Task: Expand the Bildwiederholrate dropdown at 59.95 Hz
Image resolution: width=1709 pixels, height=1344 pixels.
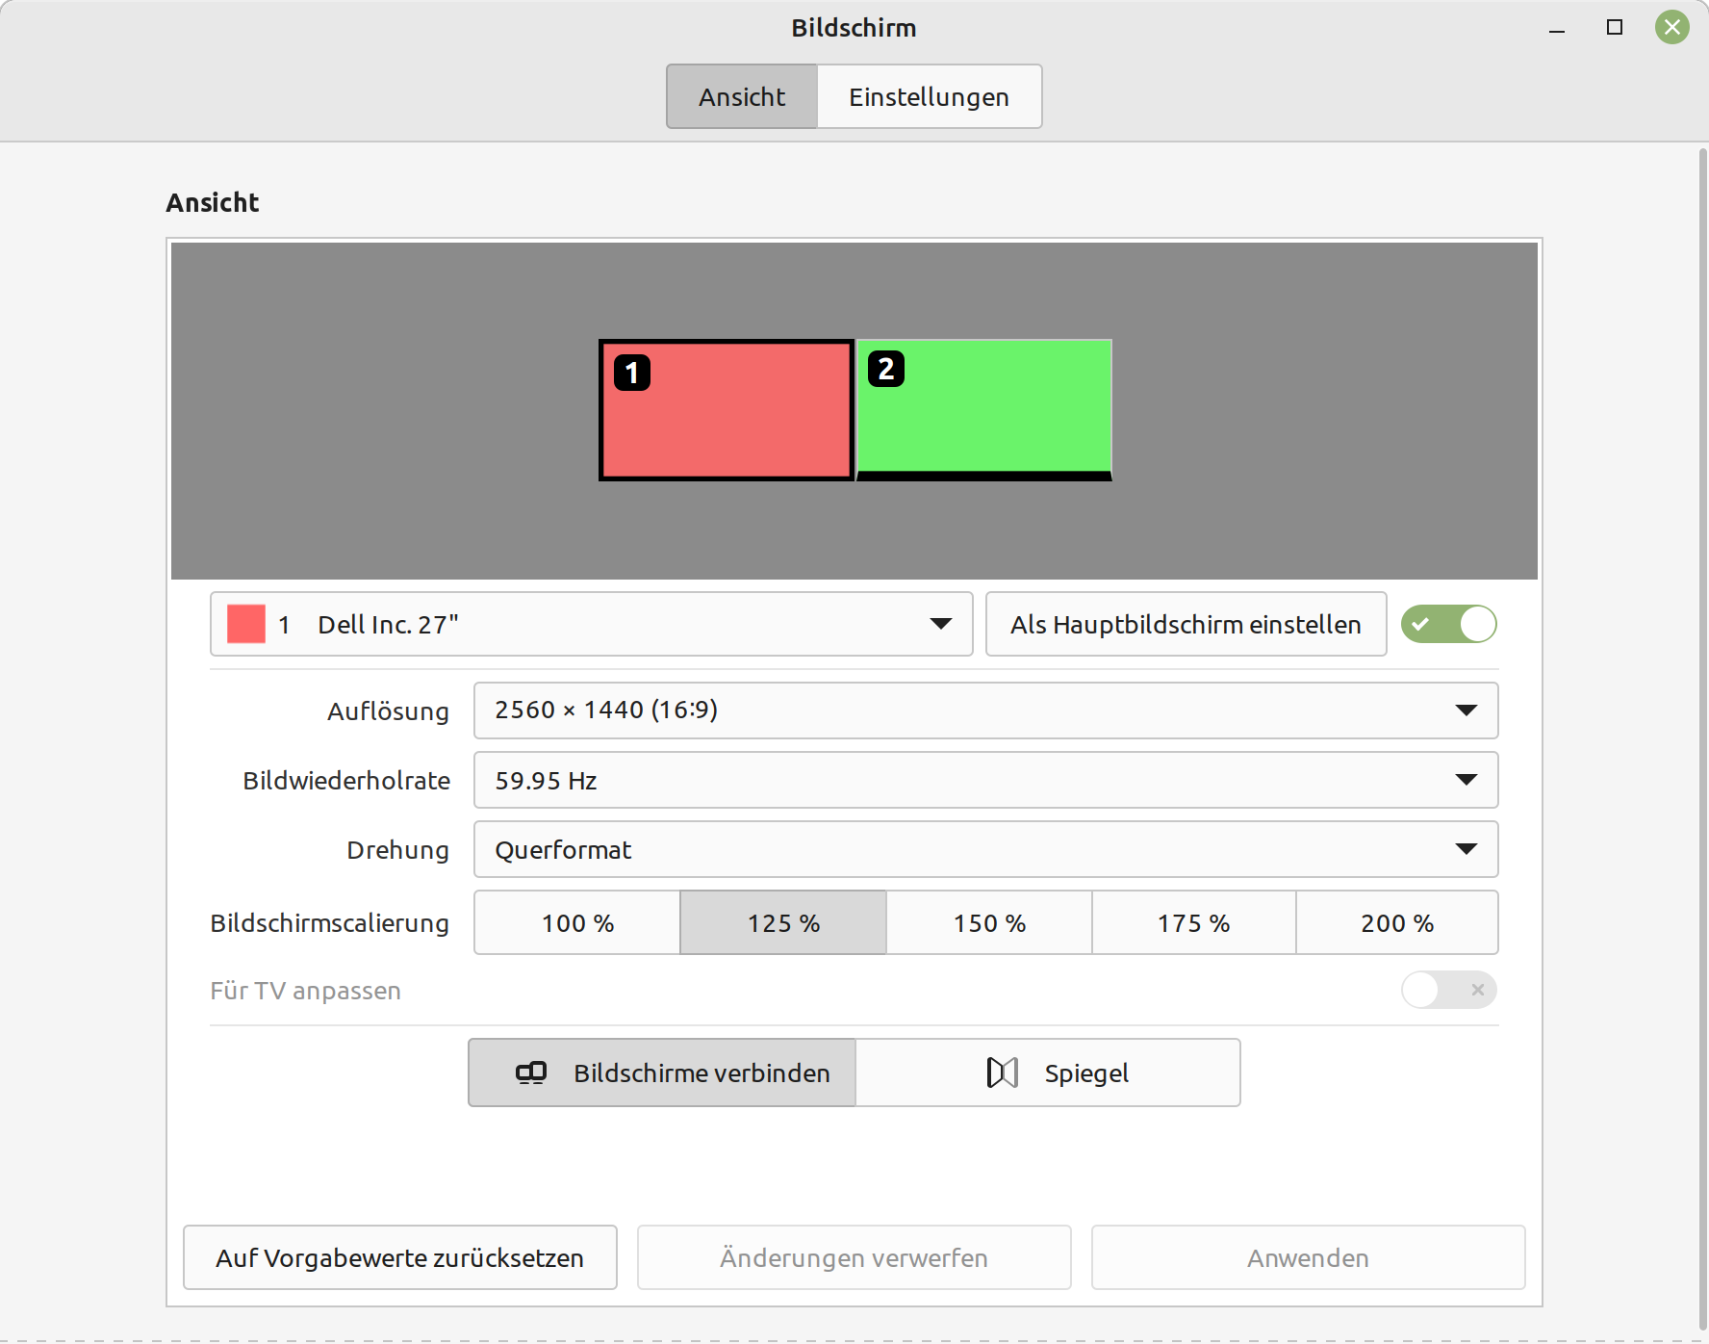Action: (985, 780)
